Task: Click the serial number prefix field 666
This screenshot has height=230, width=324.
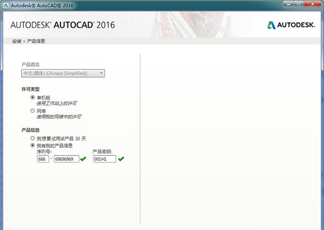Action: point(43,159)
